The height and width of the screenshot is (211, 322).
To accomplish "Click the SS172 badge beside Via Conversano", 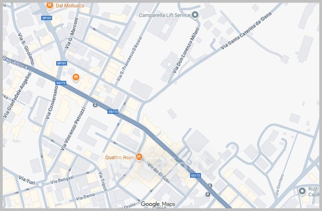I will click(x=61, y=83).
